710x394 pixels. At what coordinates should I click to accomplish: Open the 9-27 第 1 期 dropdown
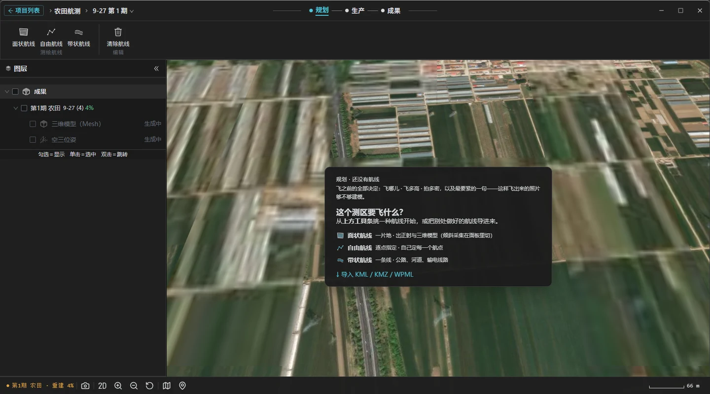coord(113,11)
